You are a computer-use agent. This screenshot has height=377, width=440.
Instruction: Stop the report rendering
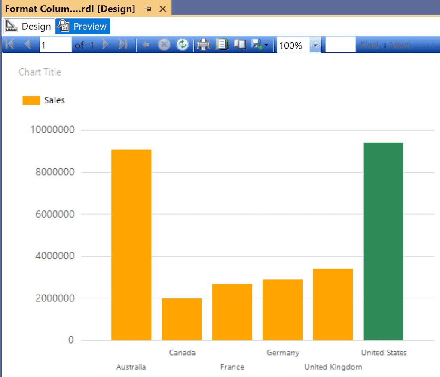point(164,45)
